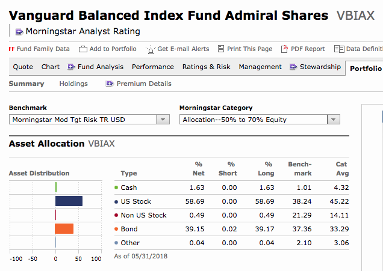
Task: Open the Benchmark dropdown arrow
Action: [x=163, y=120]
